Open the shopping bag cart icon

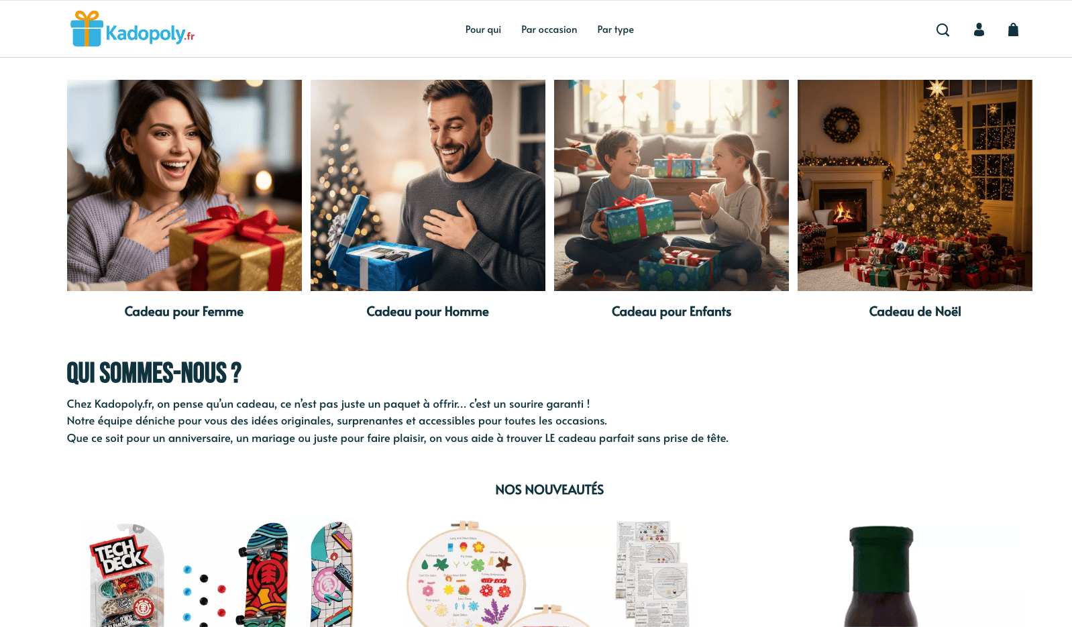coord(1013,30)
